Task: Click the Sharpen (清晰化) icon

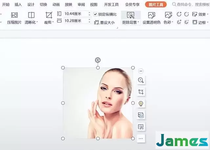Action: pyautogui.click(x=31, y=15)
